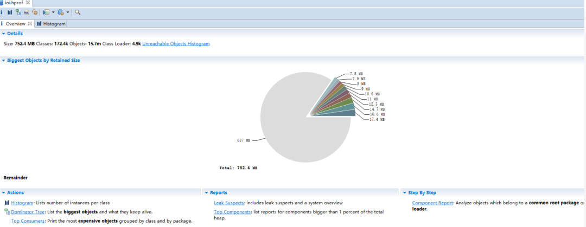
Task: Click the 7.9 MB pie label
Action: [359, 79]
